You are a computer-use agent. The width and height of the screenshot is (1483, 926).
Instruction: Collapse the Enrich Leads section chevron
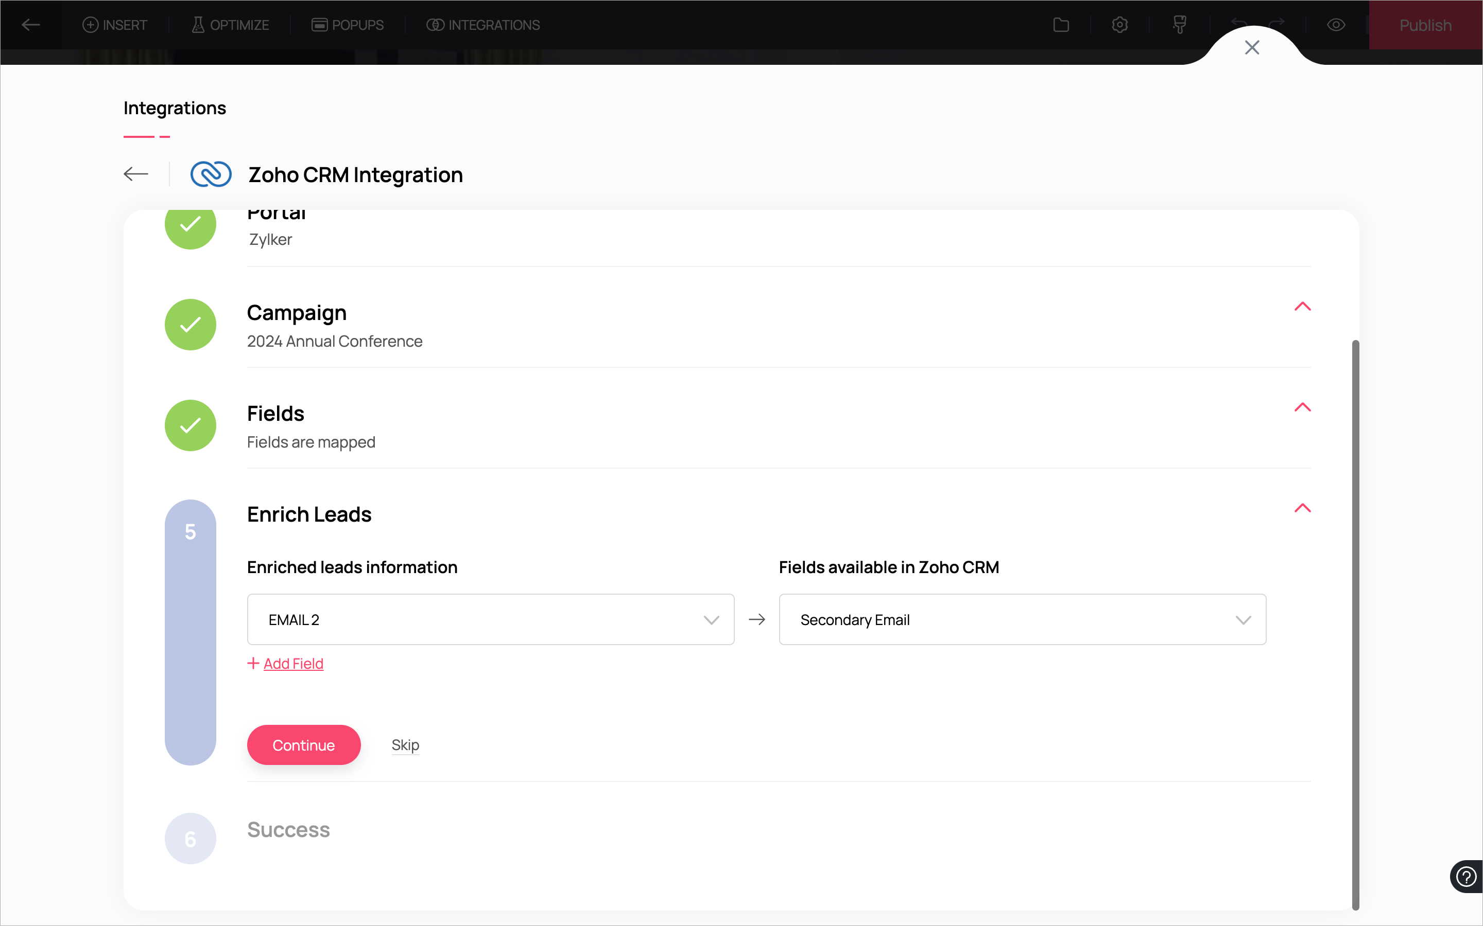[x=1302, y=508]
